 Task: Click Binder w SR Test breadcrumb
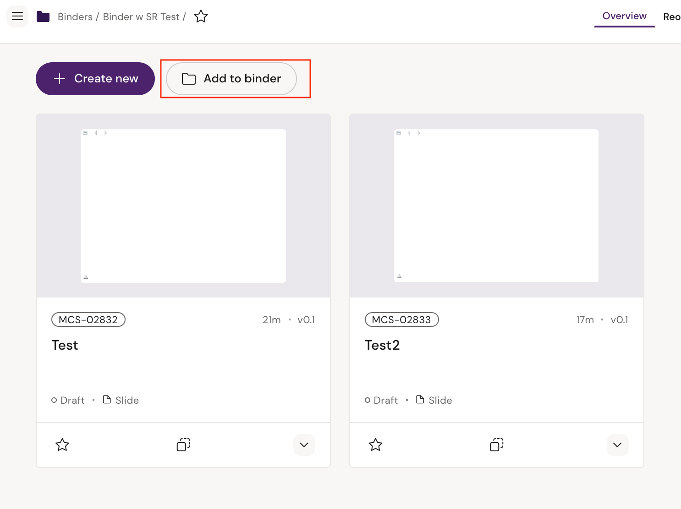pos(141,17)
